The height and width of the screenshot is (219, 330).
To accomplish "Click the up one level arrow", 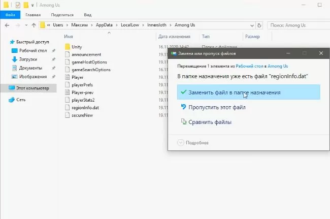I will click(34, 25).
